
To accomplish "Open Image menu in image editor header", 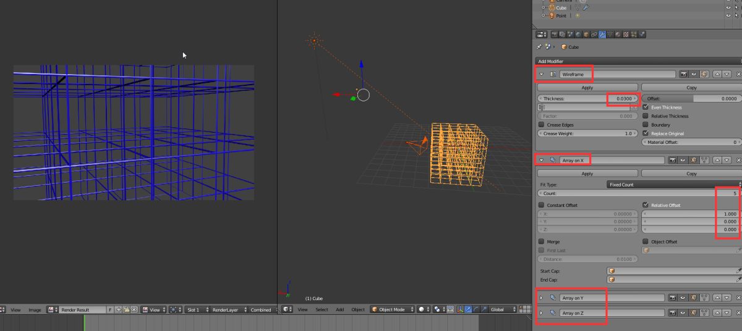I will [35, 309].
